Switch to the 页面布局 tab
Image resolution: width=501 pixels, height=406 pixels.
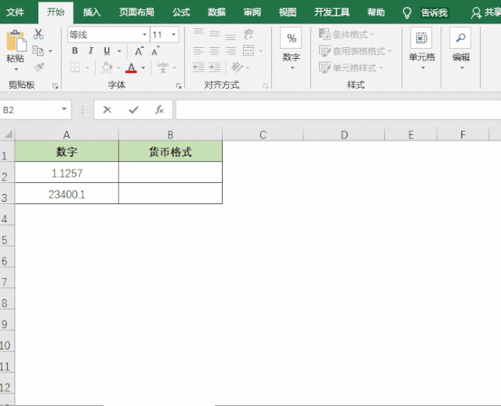136,12
